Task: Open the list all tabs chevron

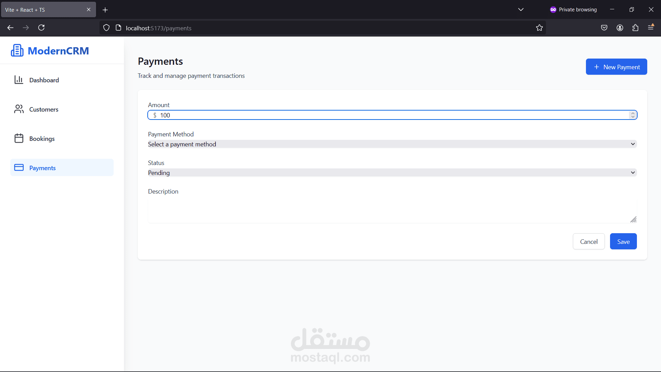Action: point(521,10)
